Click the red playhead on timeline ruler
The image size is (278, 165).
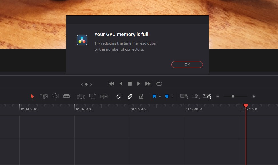click(x=246, y=106)
